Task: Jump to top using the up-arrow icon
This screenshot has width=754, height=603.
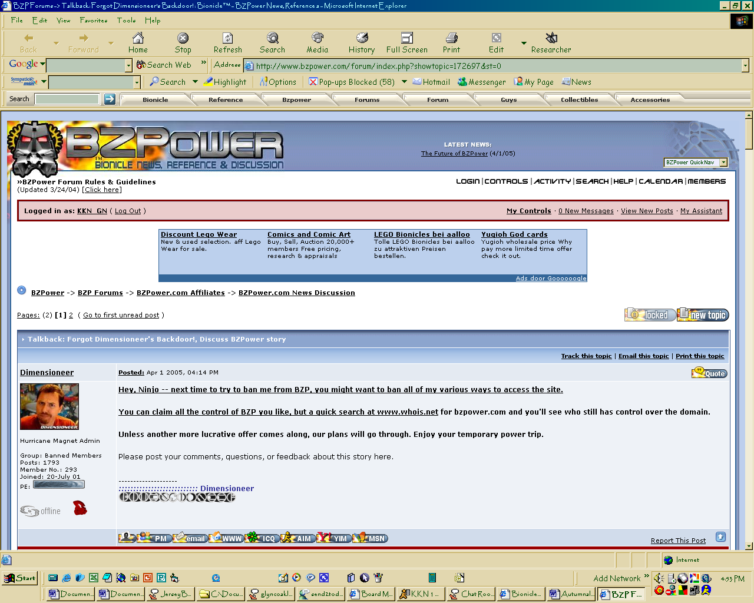Action: coord(720,536)
